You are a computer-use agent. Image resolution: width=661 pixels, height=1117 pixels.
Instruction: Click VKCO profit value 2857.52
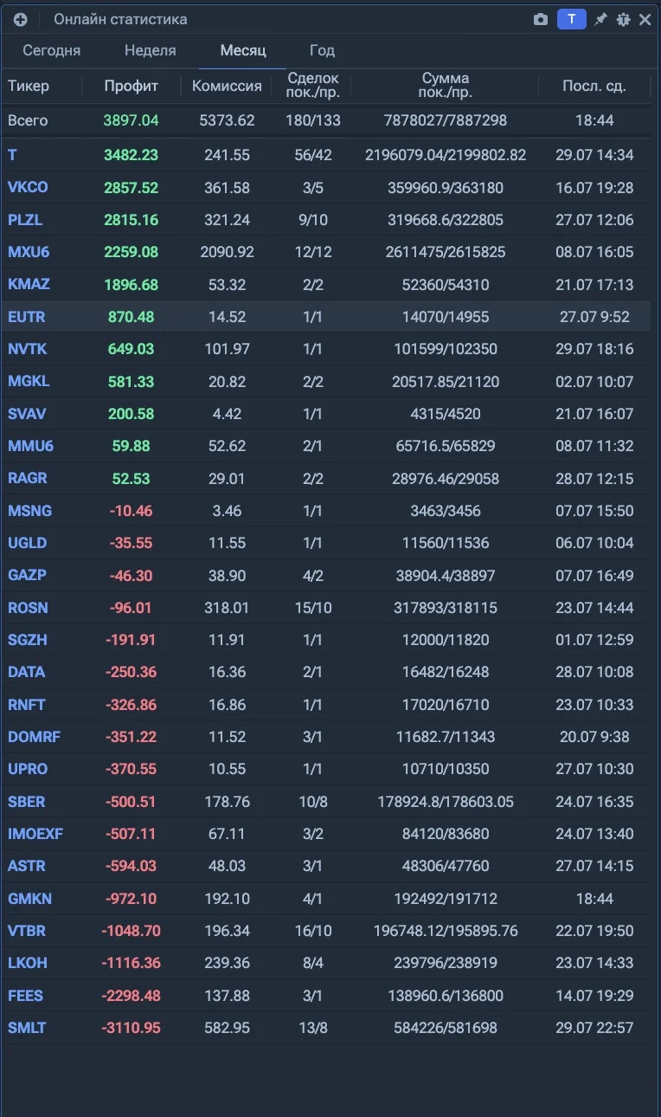click(132, 187)
